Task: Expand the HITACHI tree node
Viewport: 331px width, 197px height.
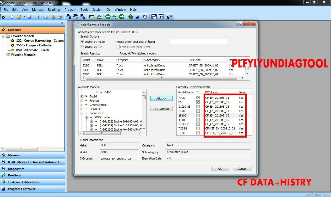Action: 82,109
